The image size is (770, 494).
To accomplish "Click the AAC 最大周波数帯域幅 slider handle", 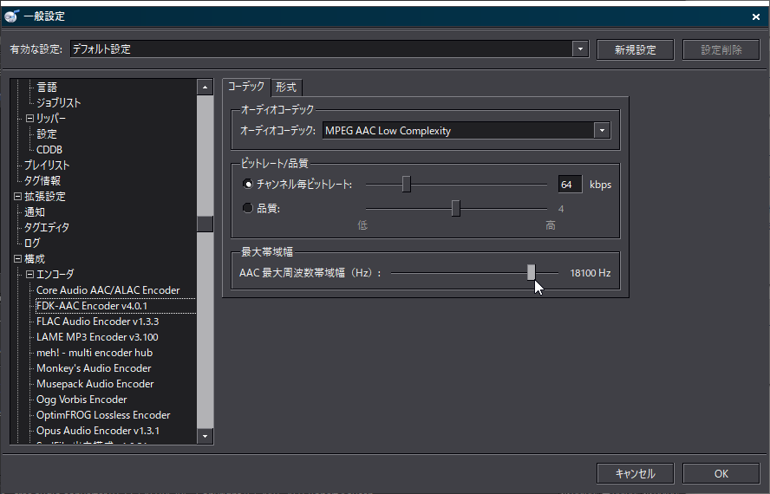I will (531, 272).
